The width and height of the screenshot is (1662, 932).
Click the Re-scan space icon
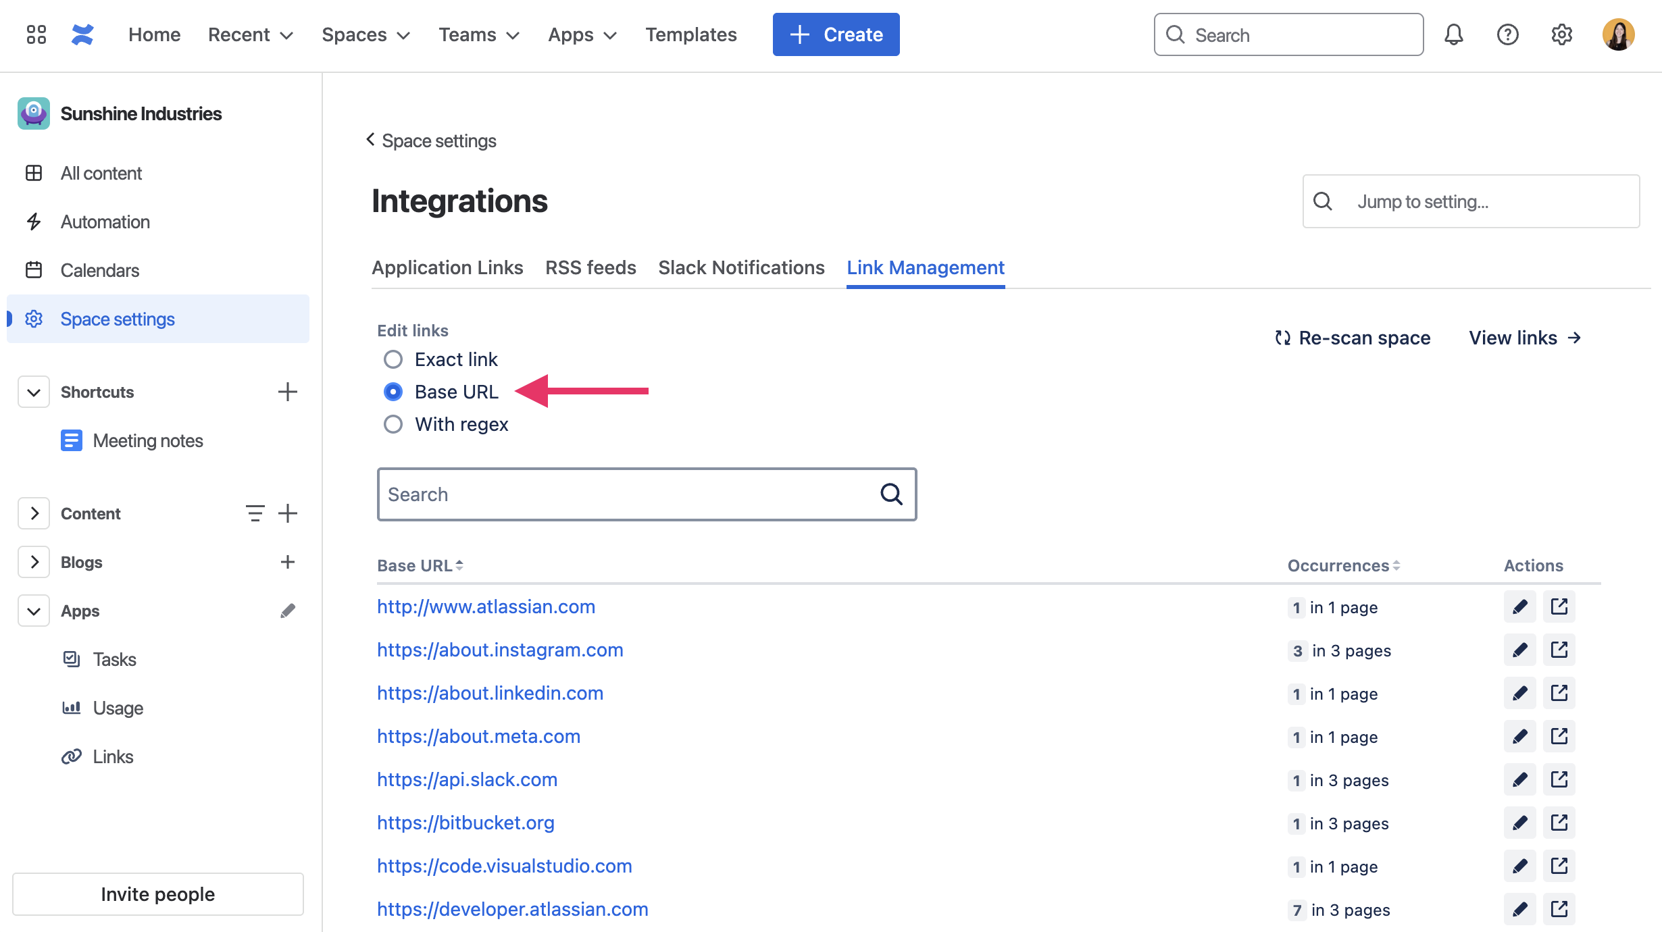(1282, 338)
